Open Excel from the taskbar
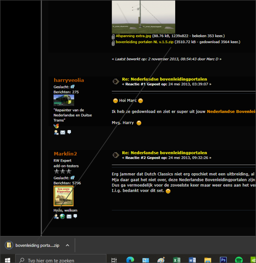Screen dimensions: 256x263 177,260
